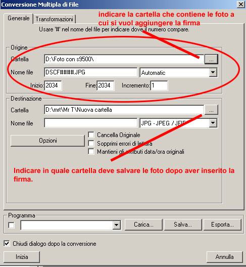
Task: Select the Generale tab
Action: (x=18, y=18)
